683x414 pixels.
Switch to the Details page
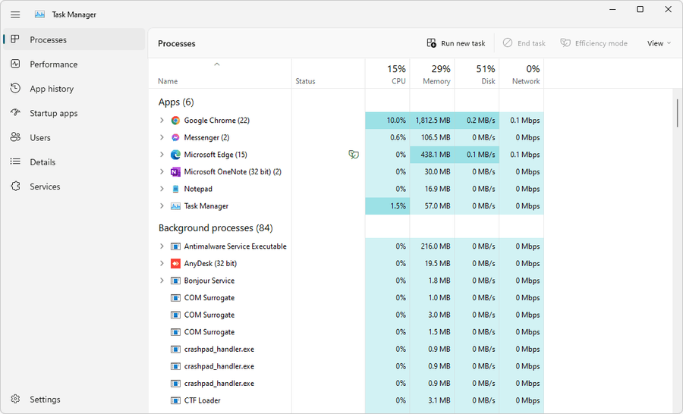(74, 162)
